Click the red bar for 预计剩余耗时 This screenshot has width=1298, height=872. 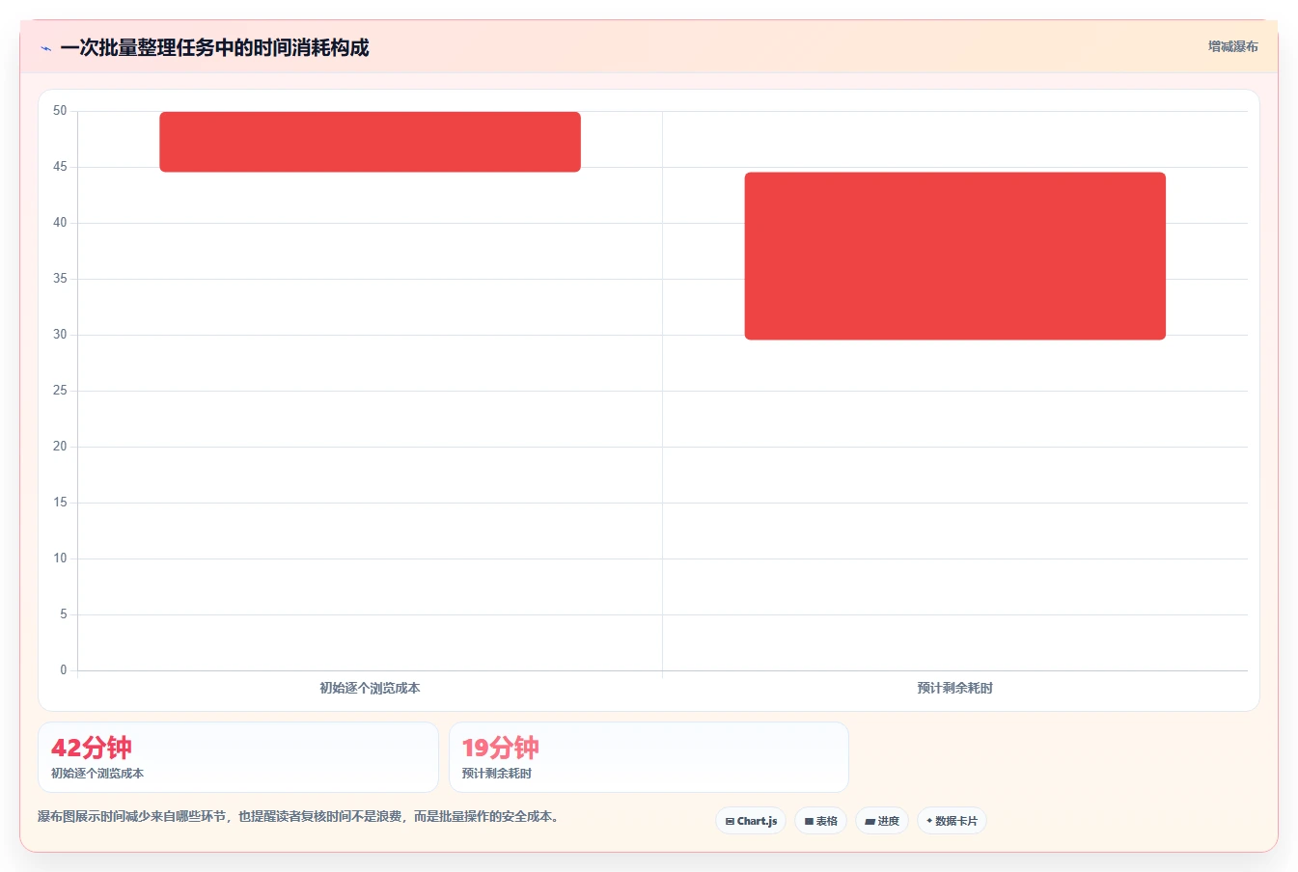click(954, 256)
